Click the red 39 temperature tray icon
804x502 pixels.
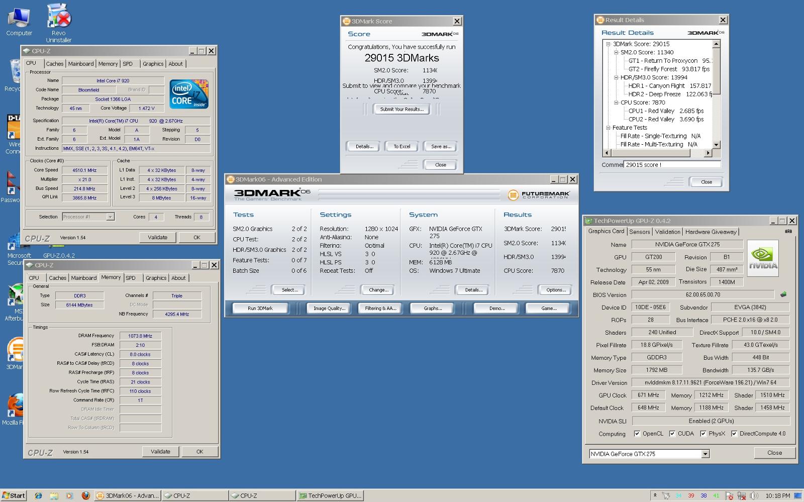(691, 496)
